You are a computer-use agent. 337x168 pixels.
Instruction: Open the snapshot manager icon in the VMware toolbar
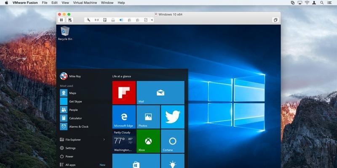pos(70,20)
